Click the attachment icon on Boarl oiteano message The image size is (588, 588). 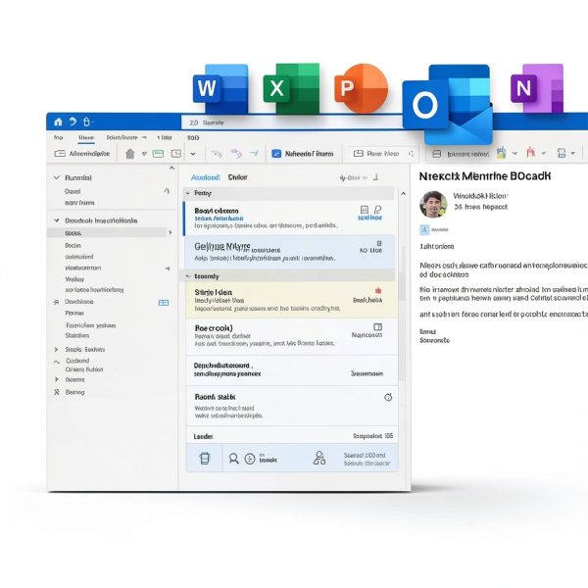click(x=378, y=210)
